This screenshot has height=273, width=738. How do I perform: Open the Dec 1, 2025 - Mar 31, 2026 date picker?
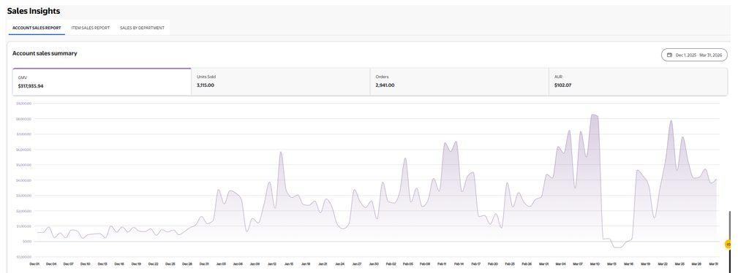[x=695, y=55]
